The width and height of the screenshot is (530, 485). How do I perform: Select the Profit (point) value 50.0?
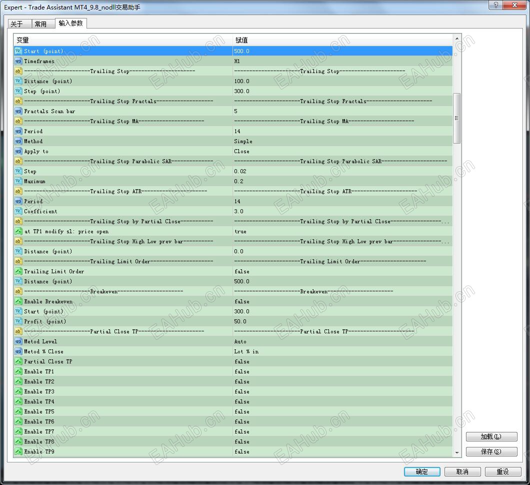tap(240, 321)
